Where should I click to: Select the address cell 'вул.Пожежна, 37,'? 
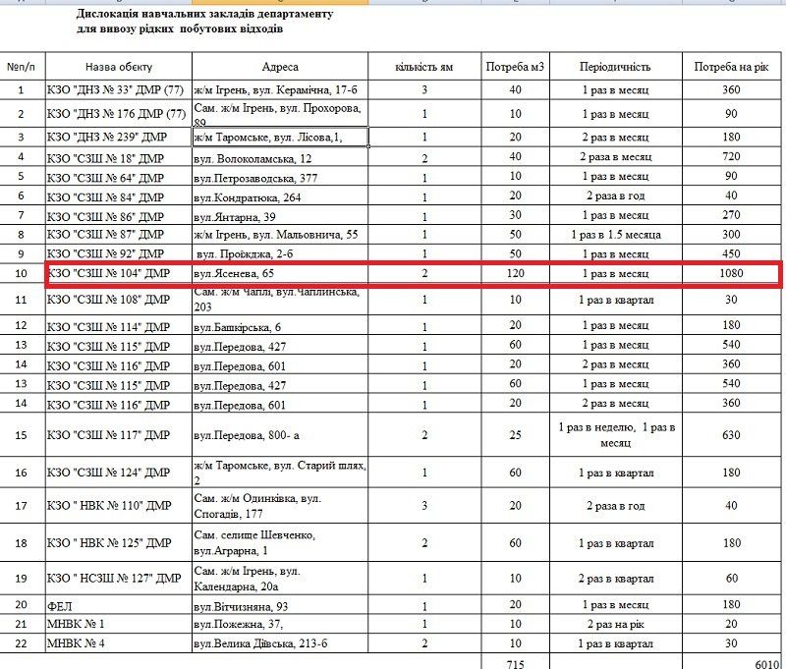point(280,624)
